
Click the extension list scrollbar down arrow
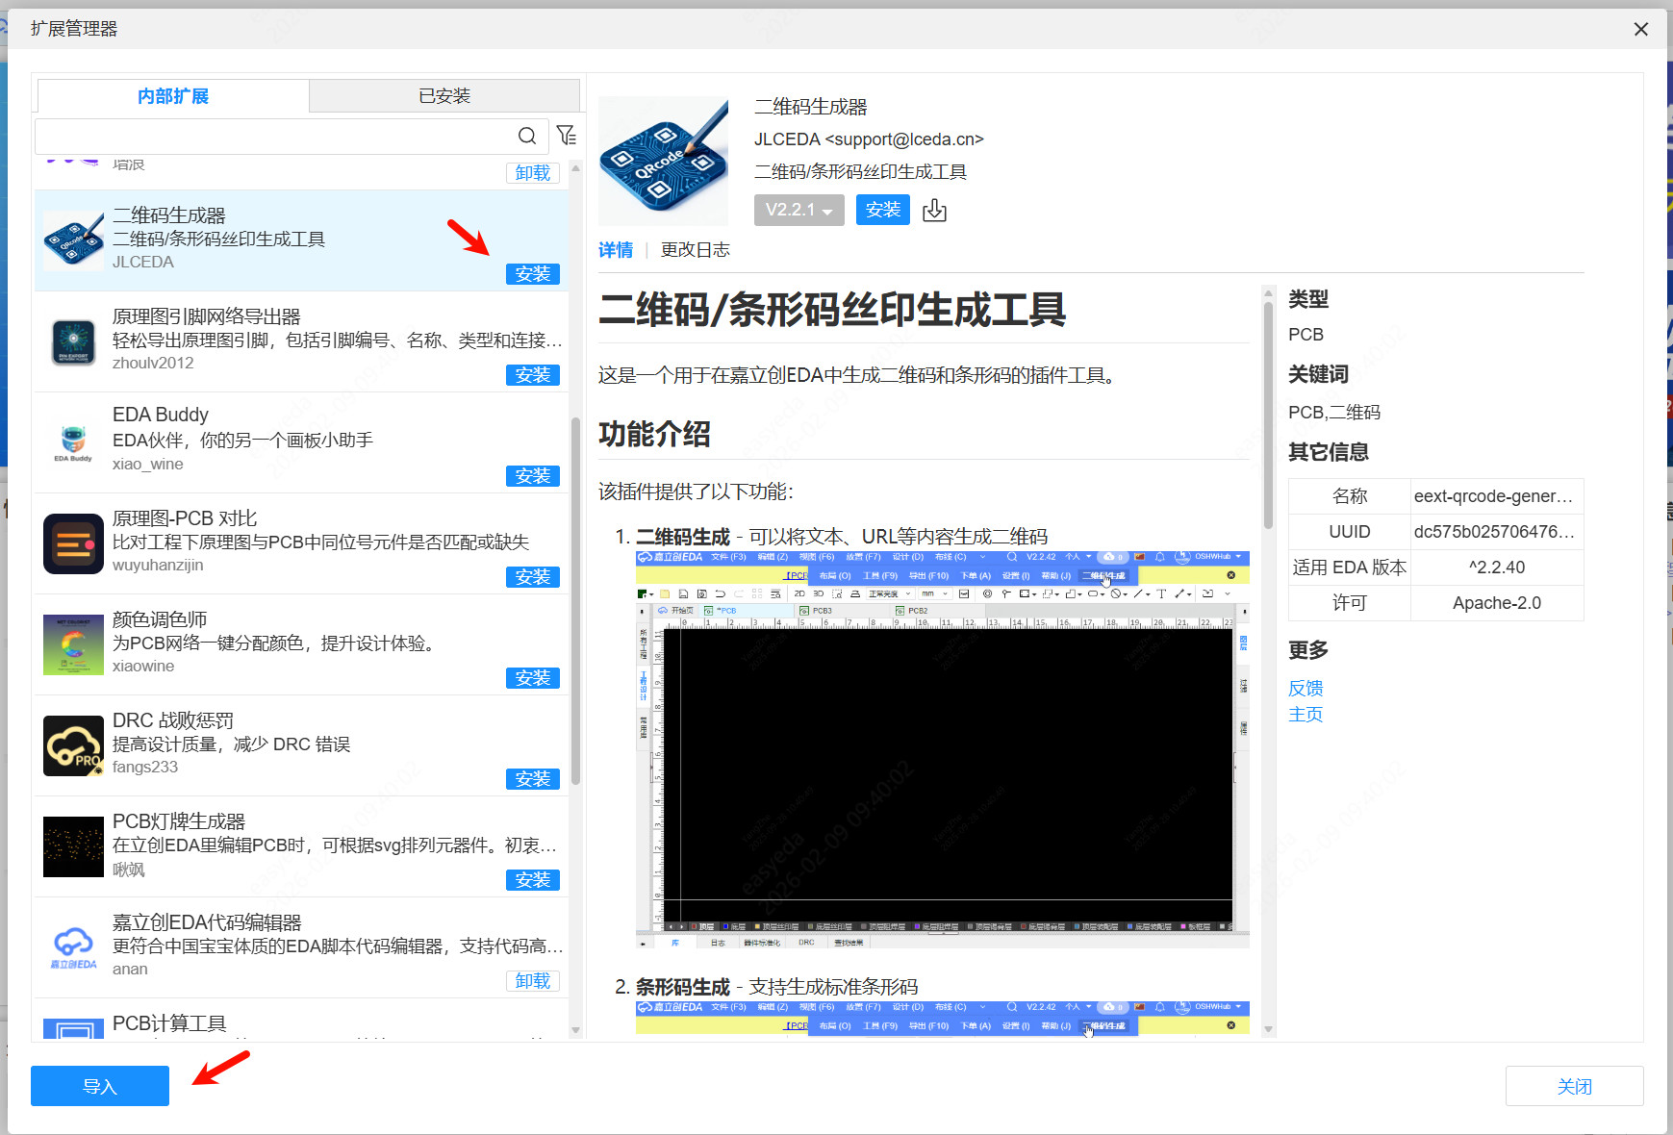(x=576, y=1030)
